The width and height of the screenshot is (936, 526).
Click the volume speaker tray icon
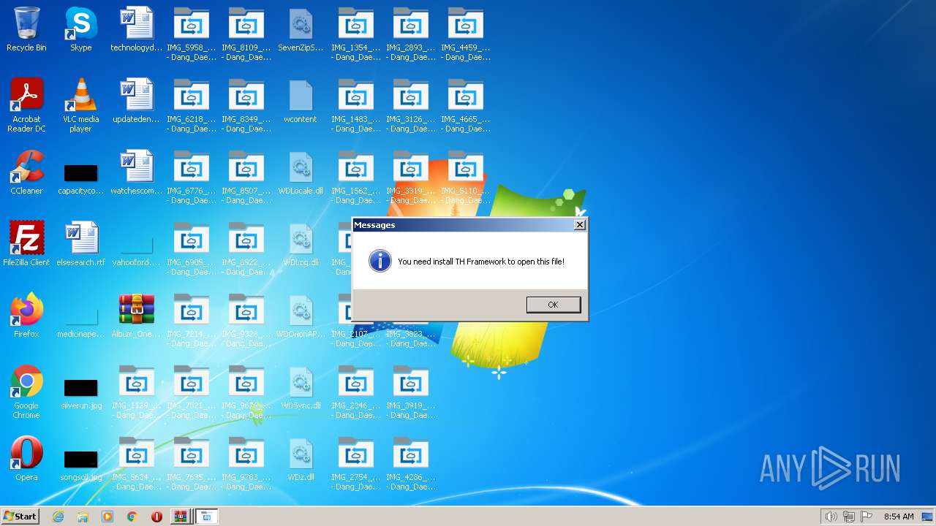click(x=831, y=517)
